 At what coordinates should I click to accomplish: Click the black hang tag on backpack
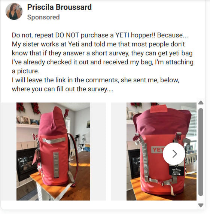point(177,170)
